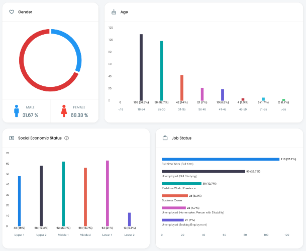Click the 'Business Owner' label
Viewport: 306px width, 251px height.
(x=172, y=200)
